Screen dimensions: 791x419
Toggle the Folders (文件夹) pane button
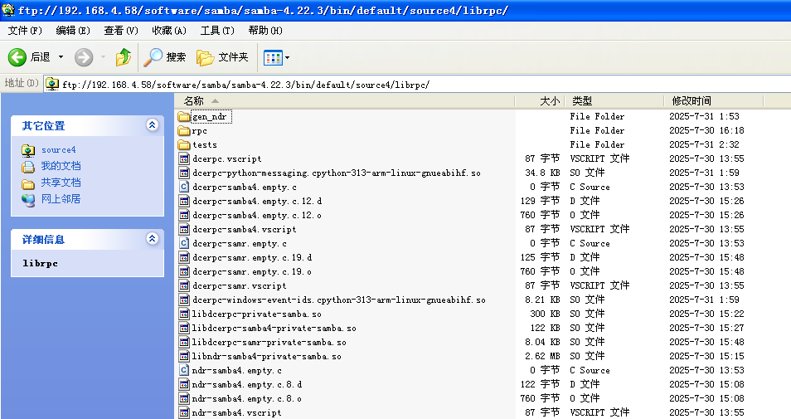click(x=222, y=57)
